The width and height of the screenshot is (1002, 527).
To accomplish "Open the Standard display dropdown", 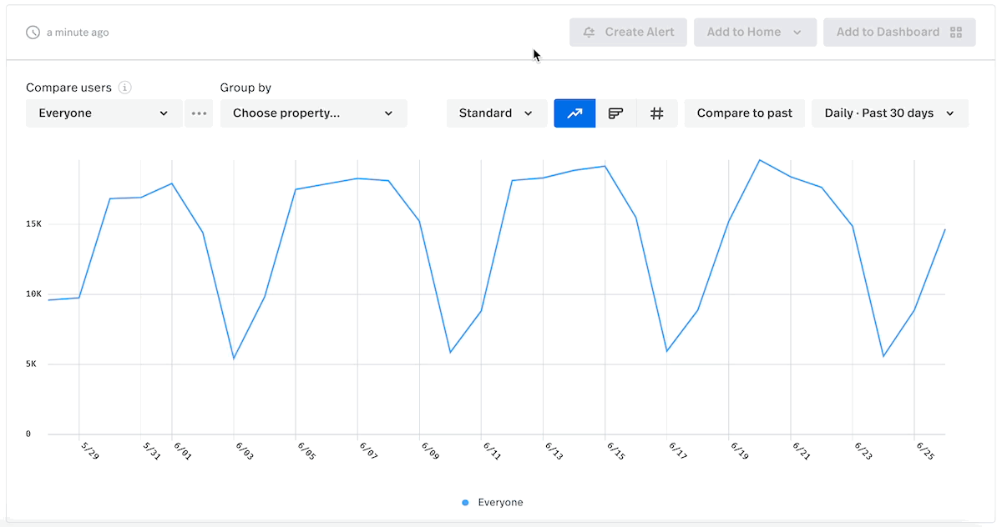I will coord(497,113).
